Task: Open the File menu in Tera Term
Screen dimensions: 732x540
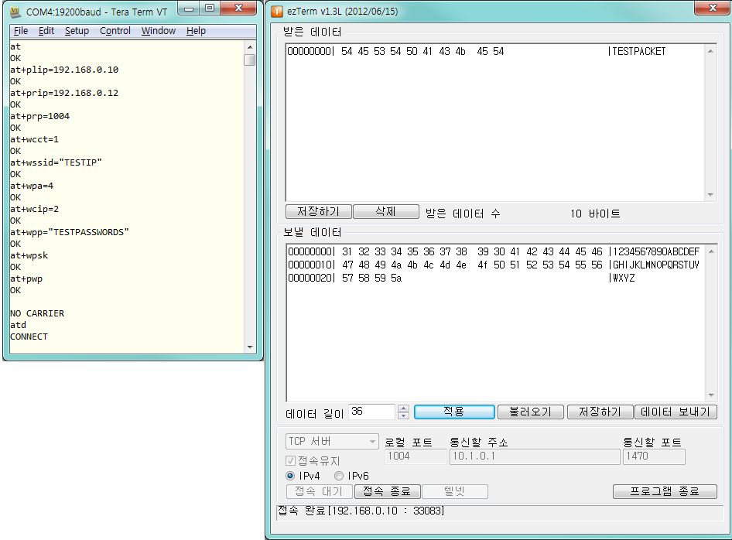Action: pyautogui.click(x=21, y=31)
